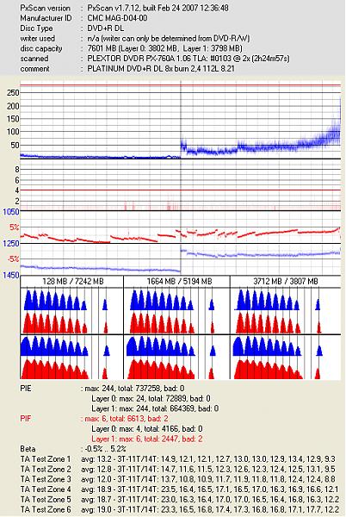Click the '2' PIF axis label
The height and width of the screenshot is (517, 346).
click(x=17, y=201)
